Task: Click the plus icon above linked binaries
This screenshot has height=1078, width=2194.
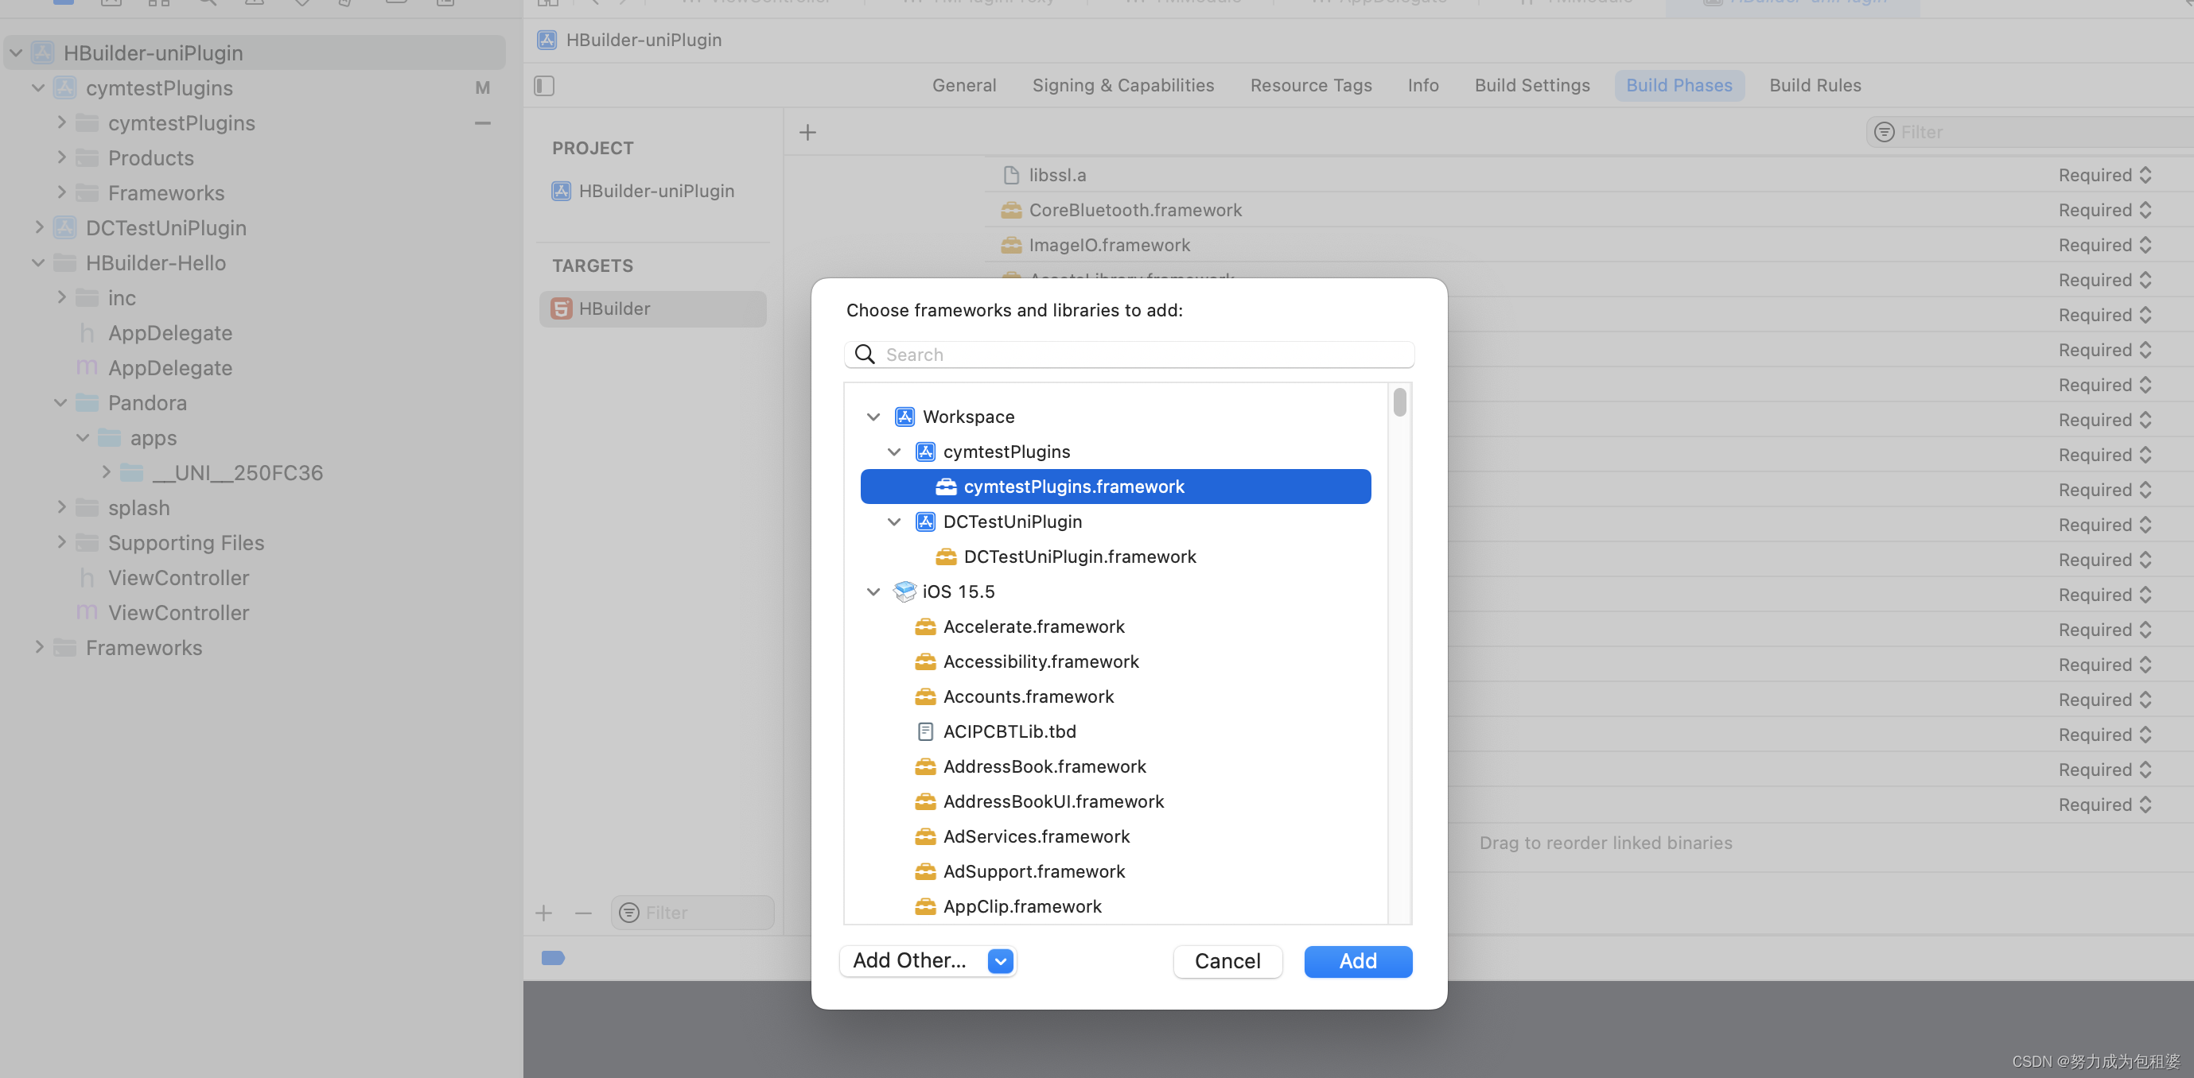Action: pyautogui.click(x=807, y=133)
